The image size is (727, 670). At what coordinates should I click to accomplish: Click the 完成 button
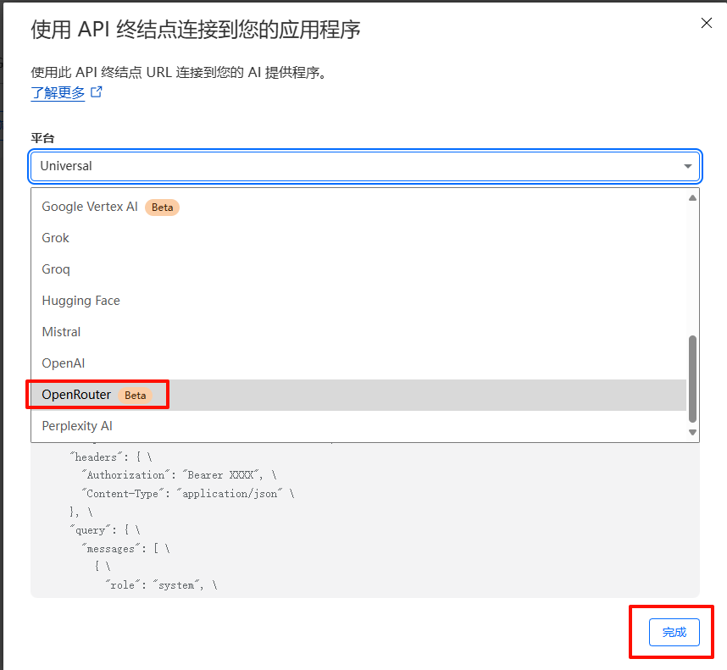coord(674,632)
